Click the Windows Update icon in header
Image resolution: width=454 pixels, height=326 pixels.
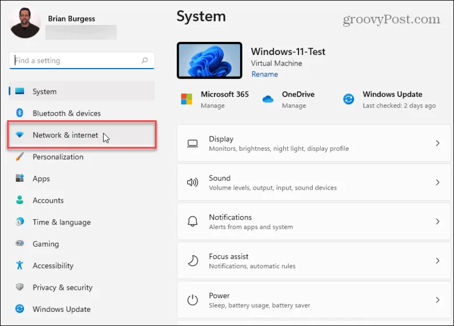[x=348, y=99]
